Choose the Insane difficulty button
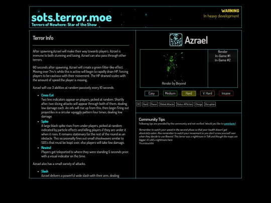Screen dimensions: 271x203 pyautogui.click(x=226, y=93)
